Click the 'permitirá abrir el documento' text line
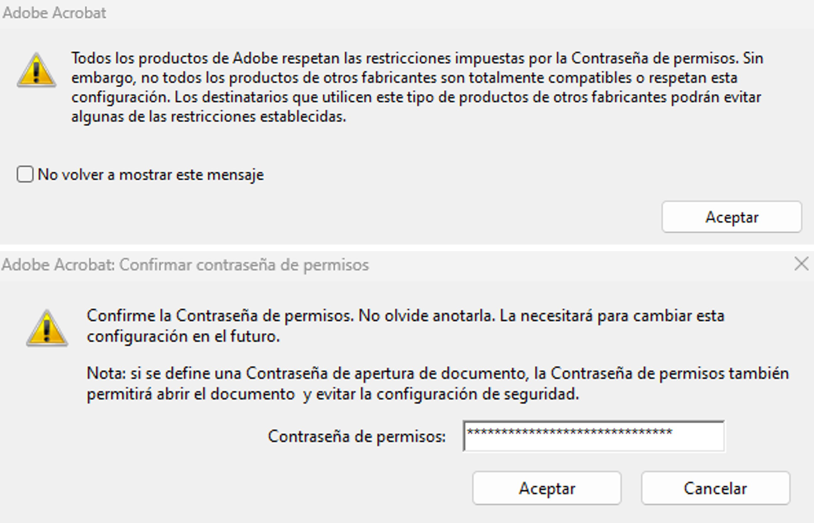814x523 pixels. 333,394
